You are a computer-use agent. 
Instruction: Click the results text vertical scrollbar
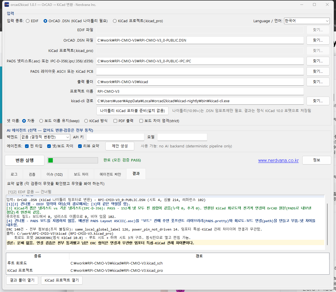[327, 224]
